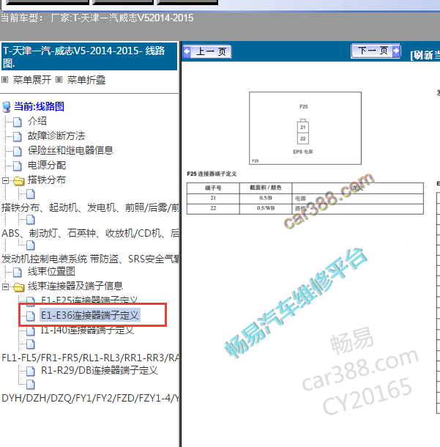Image resolution: width=440 pixels, height=447 pixels.
Task: Collapse the 线束连接器及端子信息 folder
Action: (x=5, y=287)
